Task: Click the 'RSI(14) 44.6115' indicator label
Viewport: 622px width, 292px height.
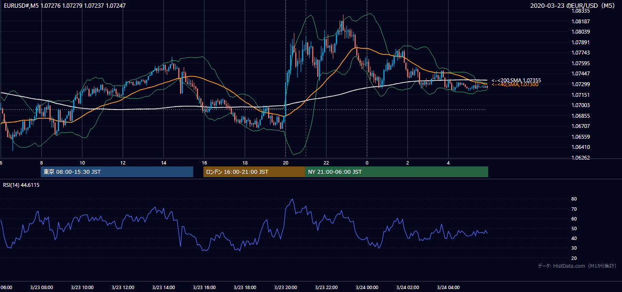Action: (21, 185)
